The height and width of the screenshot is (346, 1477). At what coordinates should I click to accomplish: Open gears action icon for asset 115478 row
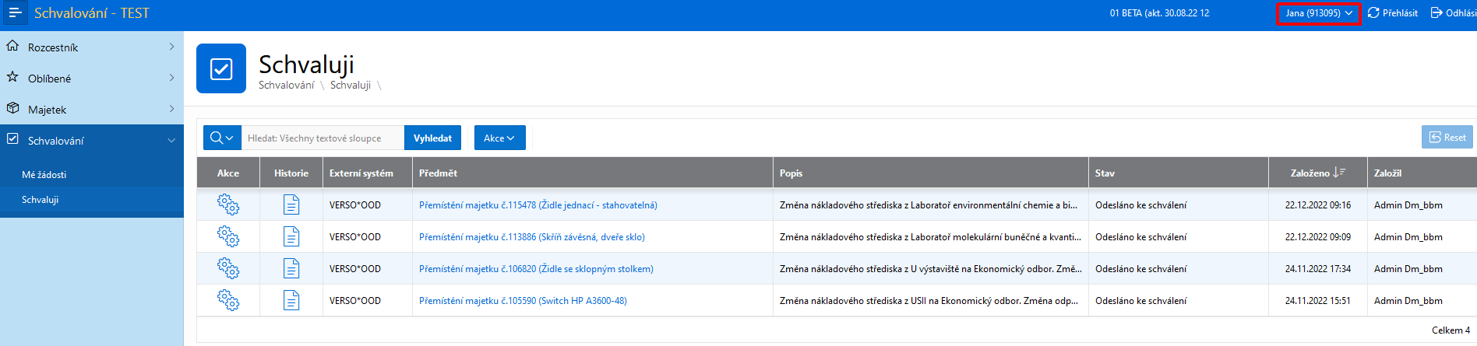click(x=228, y=204)
